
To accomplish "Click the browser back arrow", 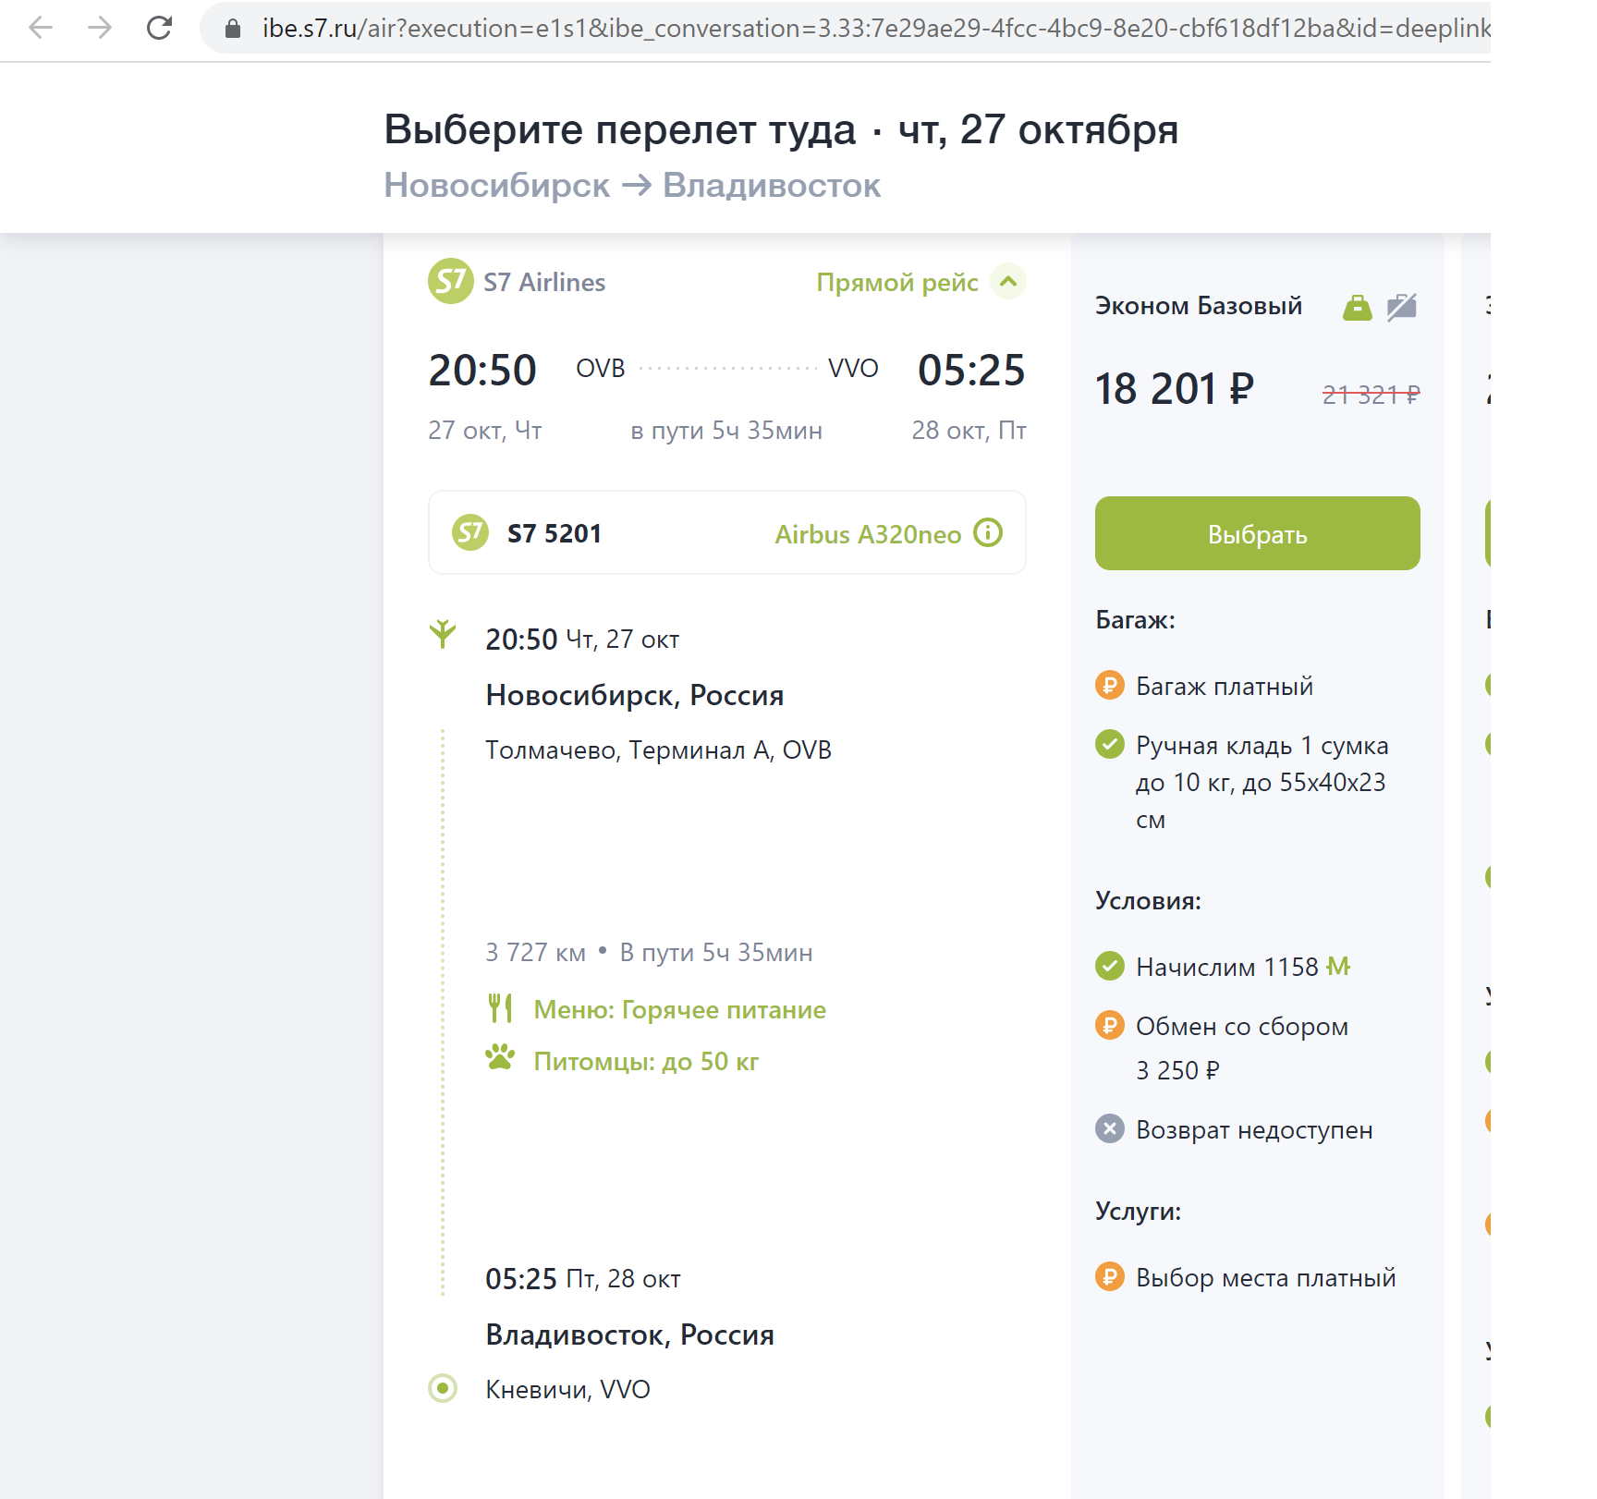I will pos(41,28).
